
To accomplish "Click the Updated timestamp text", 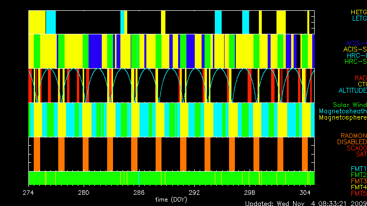I will tap(305, 202).
